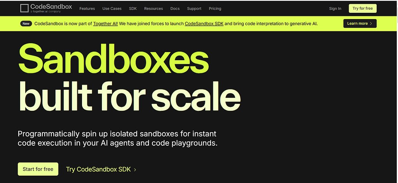Go to Docs from the navigation bar
398x183 pixels.
click(x=175, y=9)
